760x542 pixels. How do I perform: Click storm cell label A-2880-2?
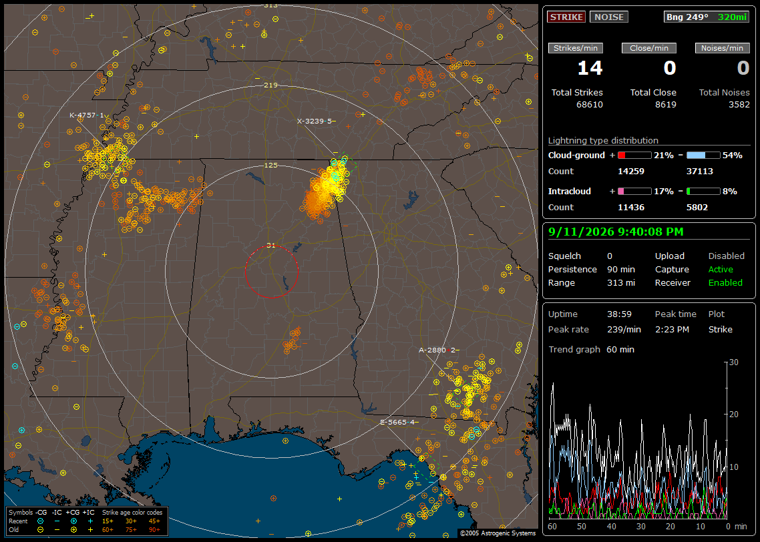[437, 350]
